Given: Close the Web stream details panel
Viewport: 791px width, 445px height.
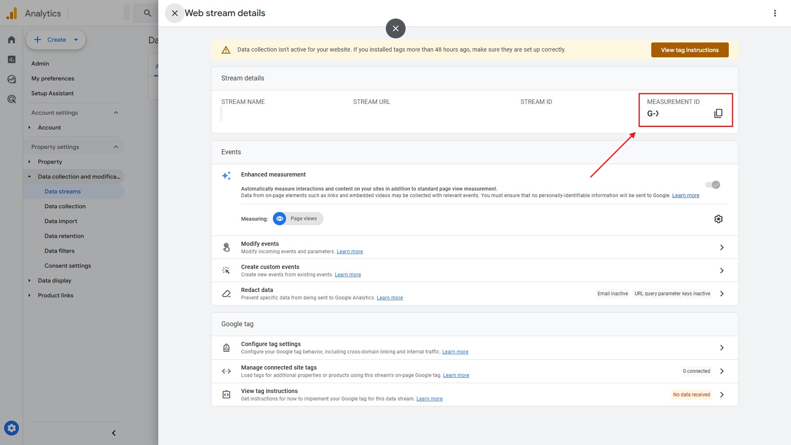Looking at the screenshot, I should coord(175,13).
